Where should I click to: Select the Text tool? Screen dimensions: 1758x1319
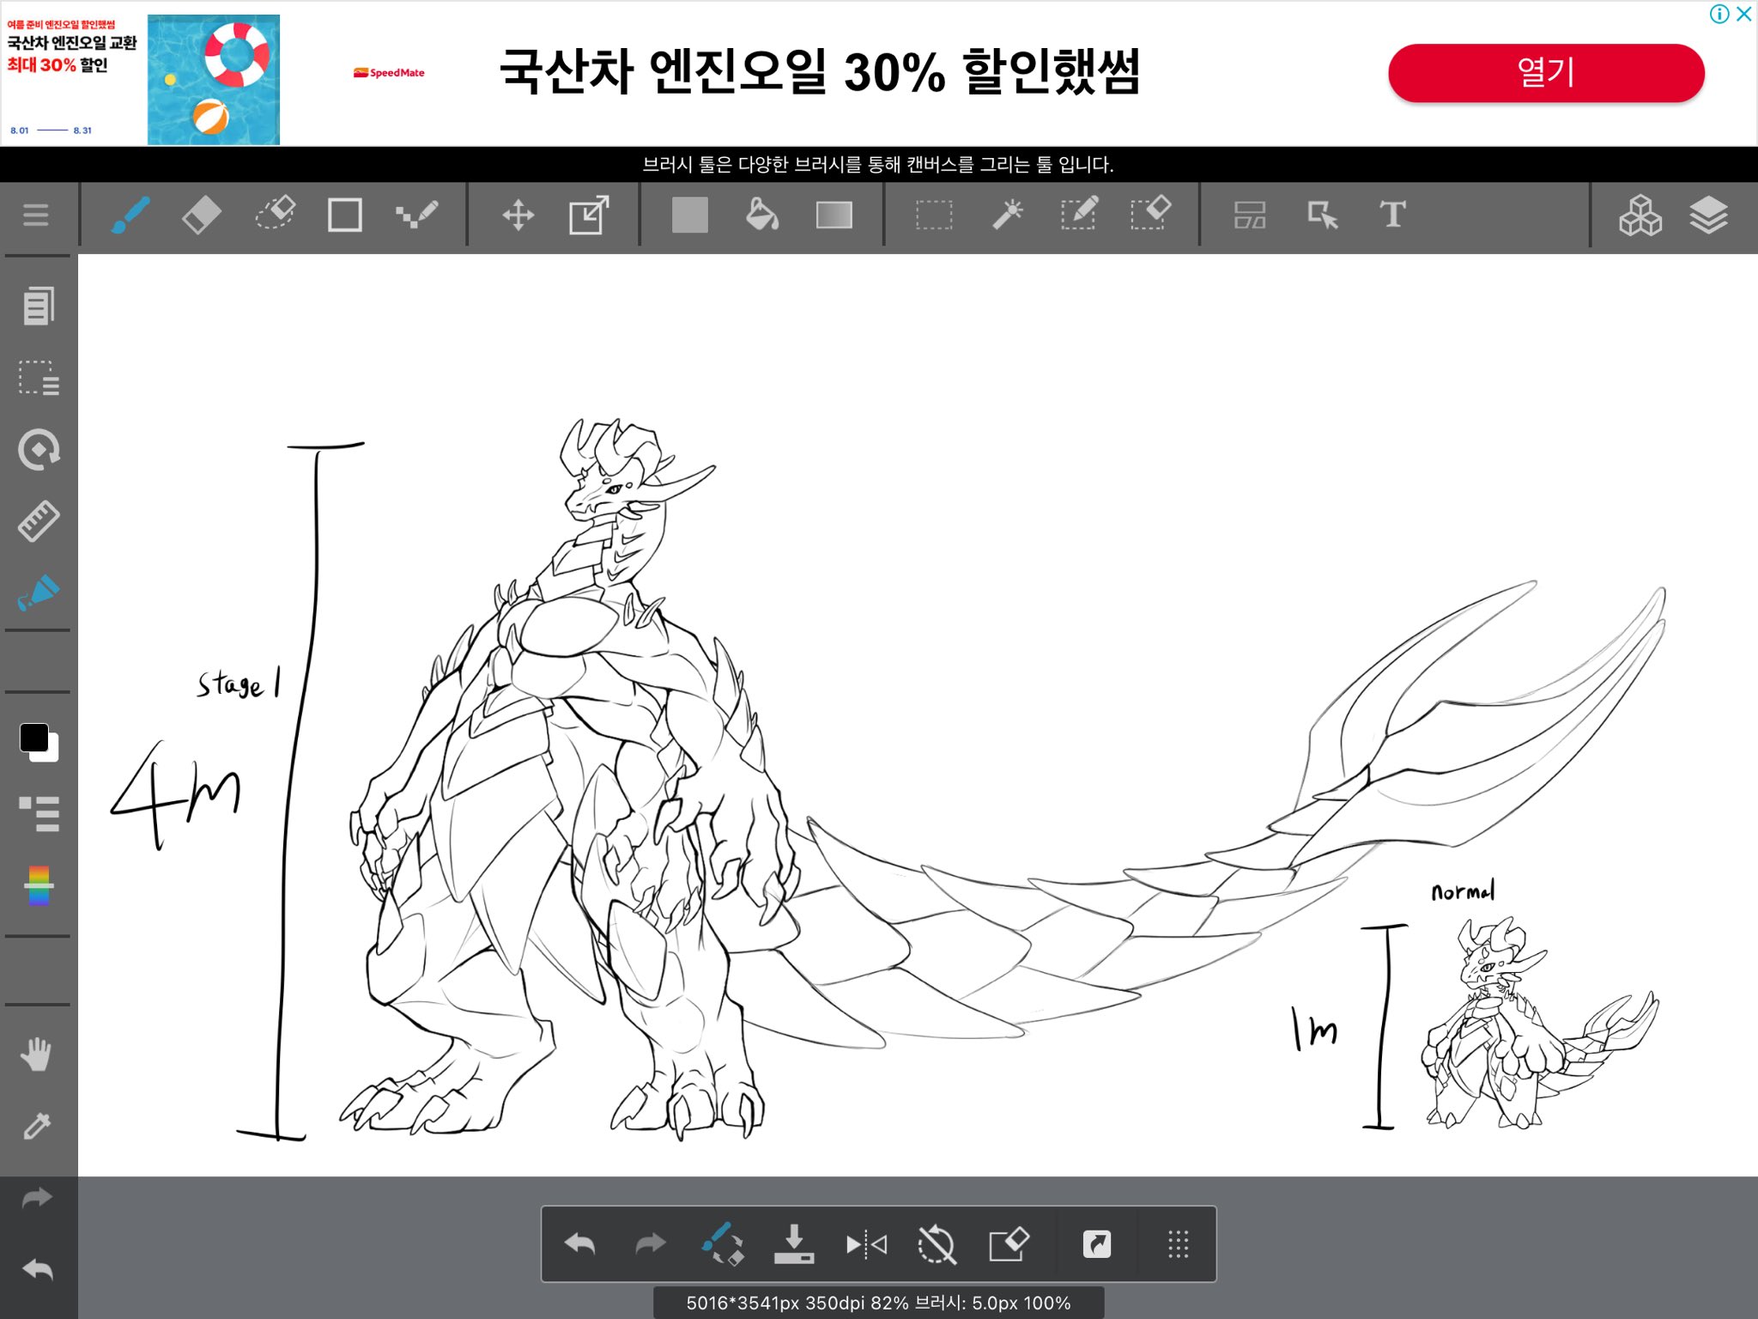(x=1392, y=215)
